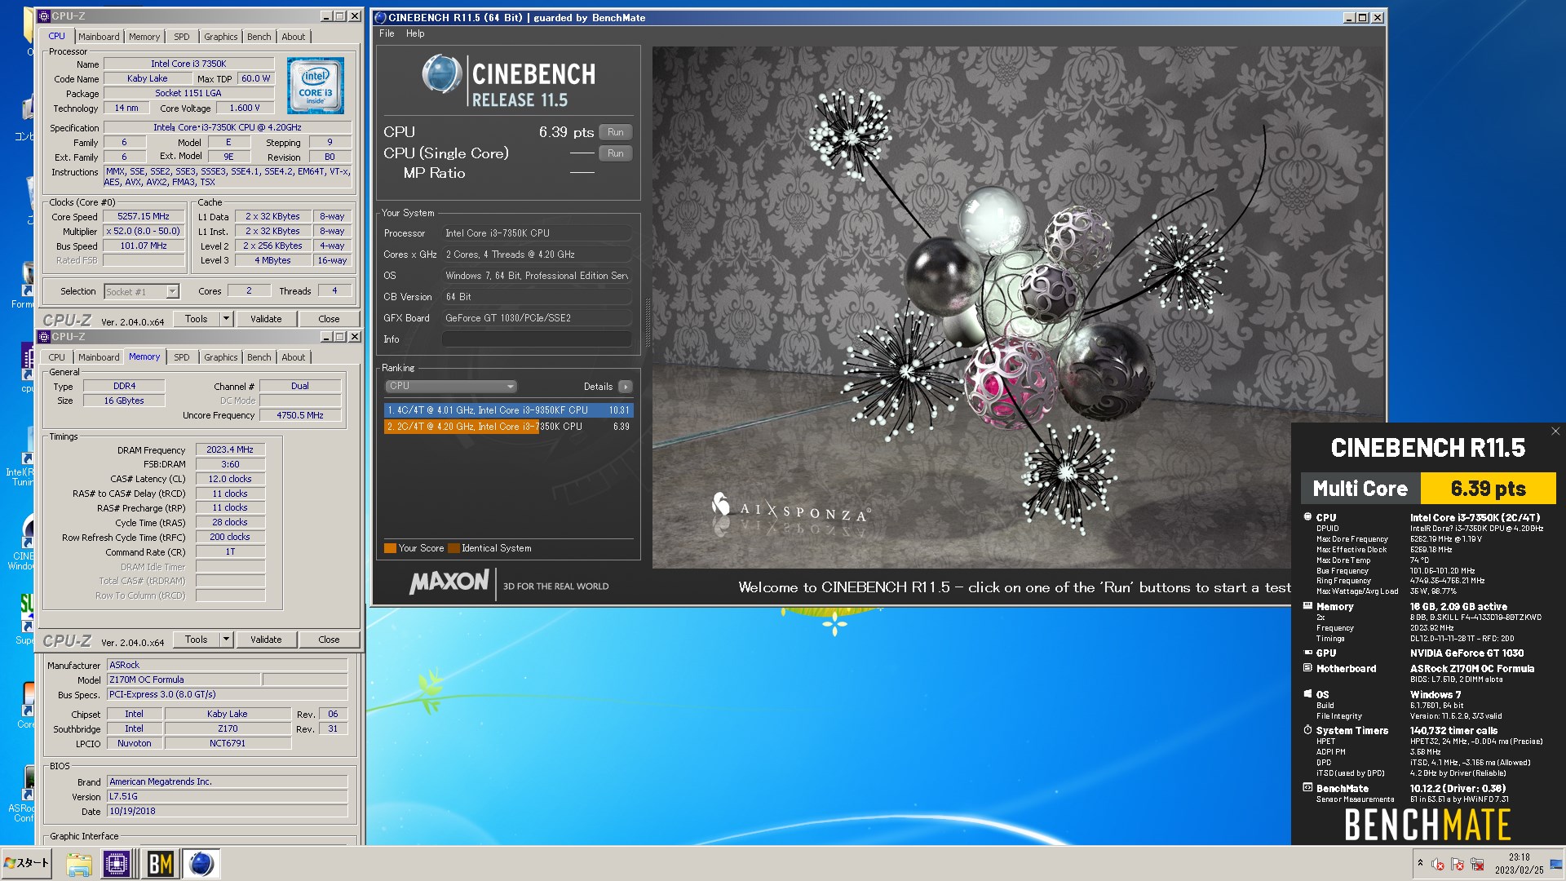Screen dimensions: 1566x881
Task: Click Tools button in Memory CPU-Z window
Action: point(197,640)
